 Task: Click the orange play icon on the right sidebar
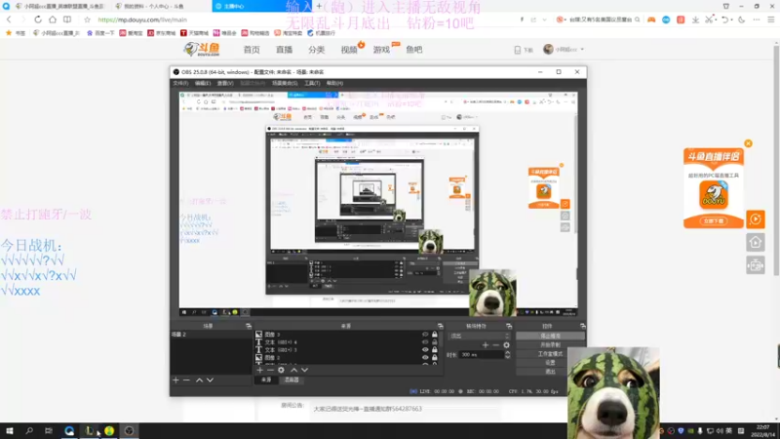click(x=755, y=219)
